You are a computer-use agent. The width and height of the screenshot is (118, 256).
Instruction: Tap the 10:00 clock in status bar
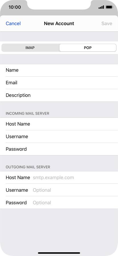point(15,7)
